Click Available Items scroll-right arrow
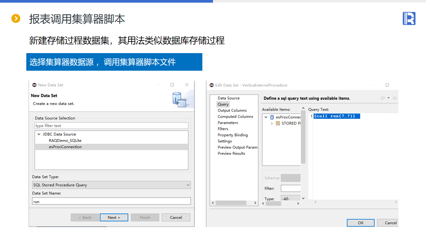The height and width of the screenshot is (239, 426). [x=298, y=203]
